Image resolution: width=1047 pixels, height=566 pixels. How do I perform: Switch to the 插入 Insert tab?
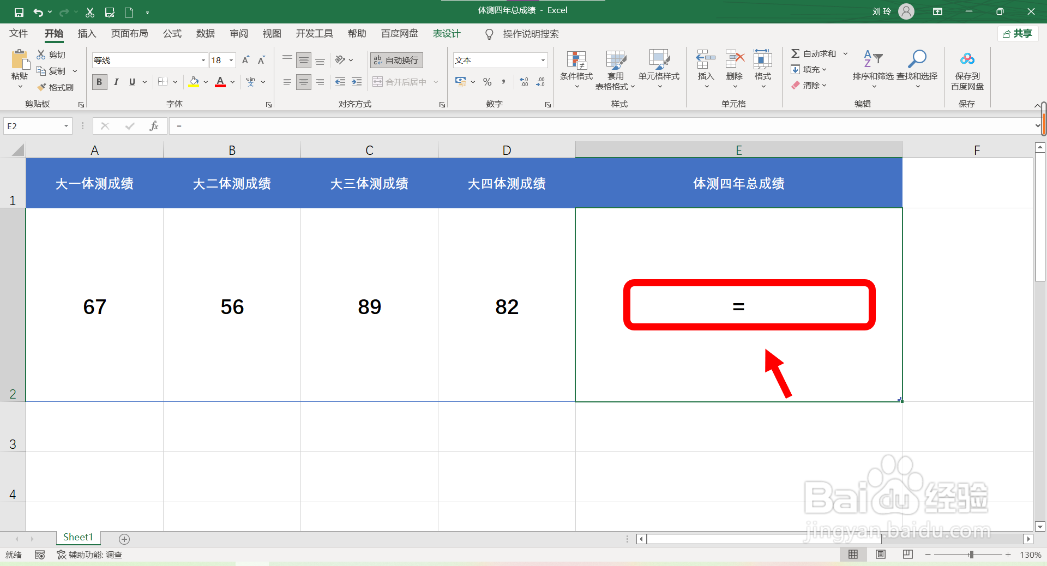[87, 33]
